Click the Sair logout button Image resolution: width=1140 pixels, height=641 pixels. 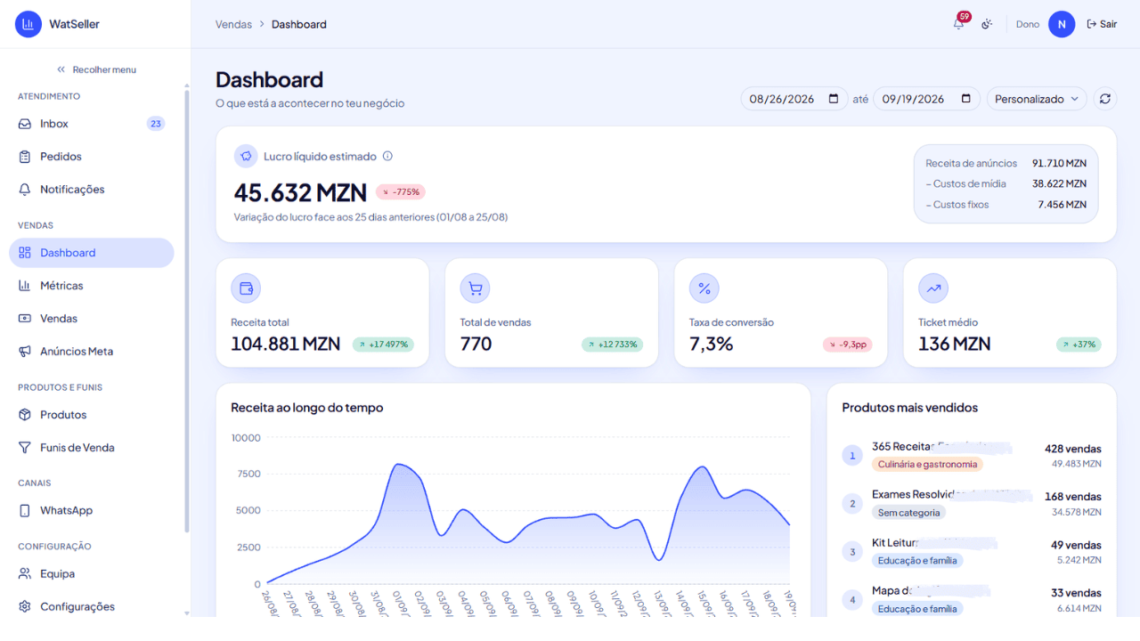pyautogui.click(x=1102, y=24)
